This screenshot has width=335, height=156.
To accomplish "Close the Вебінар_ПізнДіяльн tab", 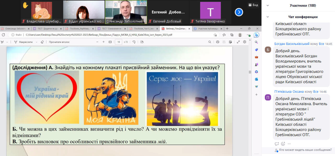I will [x=189, y=29].
